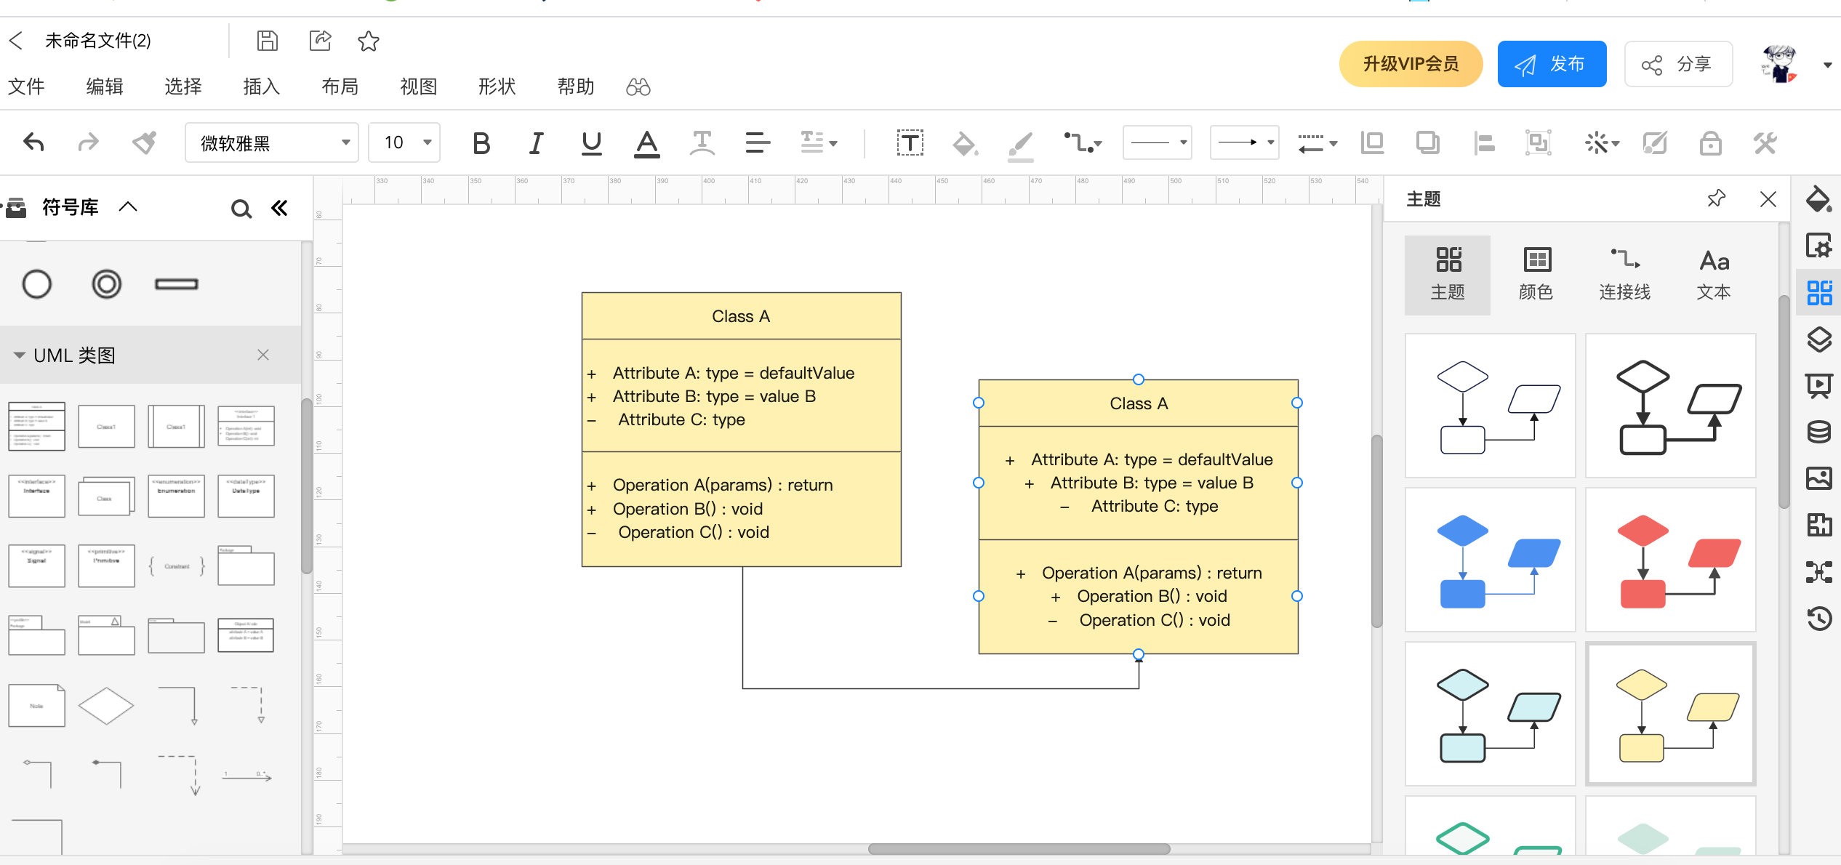The width and height of the screenshot is (1841, 865).
Task: Pin the theme panel
Action: [1716, 198]
